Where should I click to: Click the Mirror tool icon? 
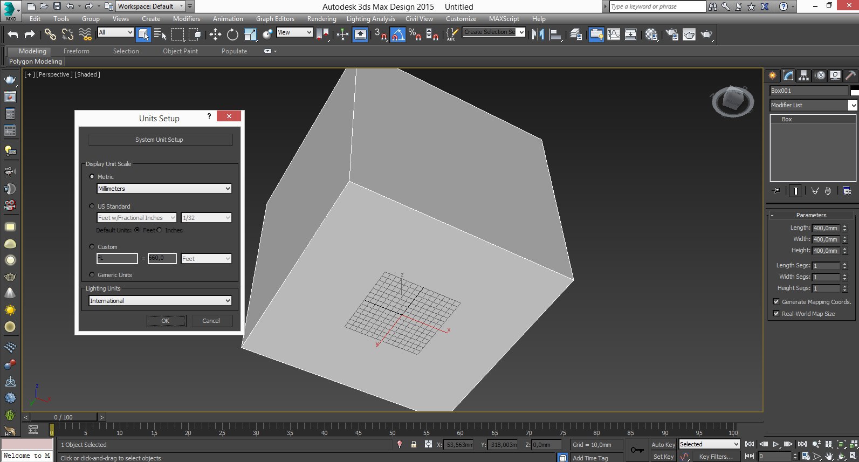coord(538,35)
